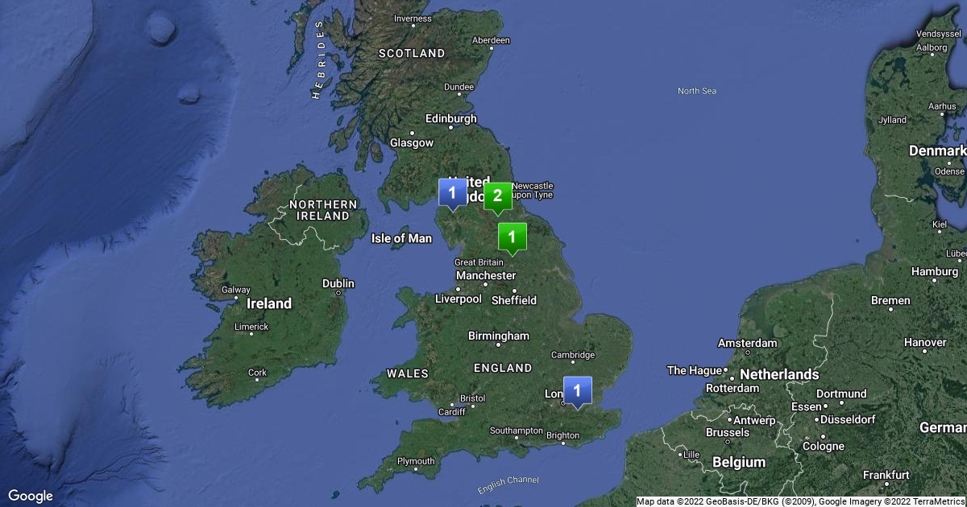Click the Isle of Man label
The image size is (967, 507).
[401, 238]
